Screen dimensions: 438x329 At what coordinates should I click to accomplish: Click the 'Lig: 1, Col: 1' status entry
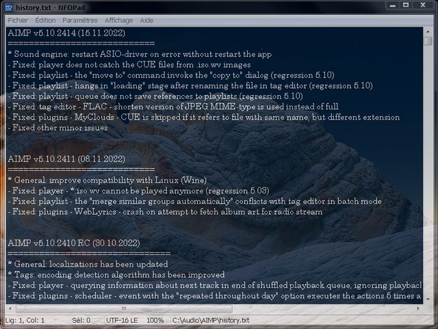point(25,320)
